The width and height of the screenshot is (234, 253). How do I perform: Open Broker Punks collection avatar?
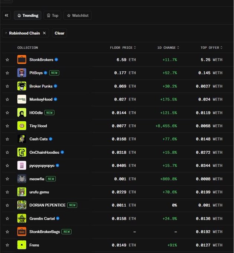click(x=22, y=86)
